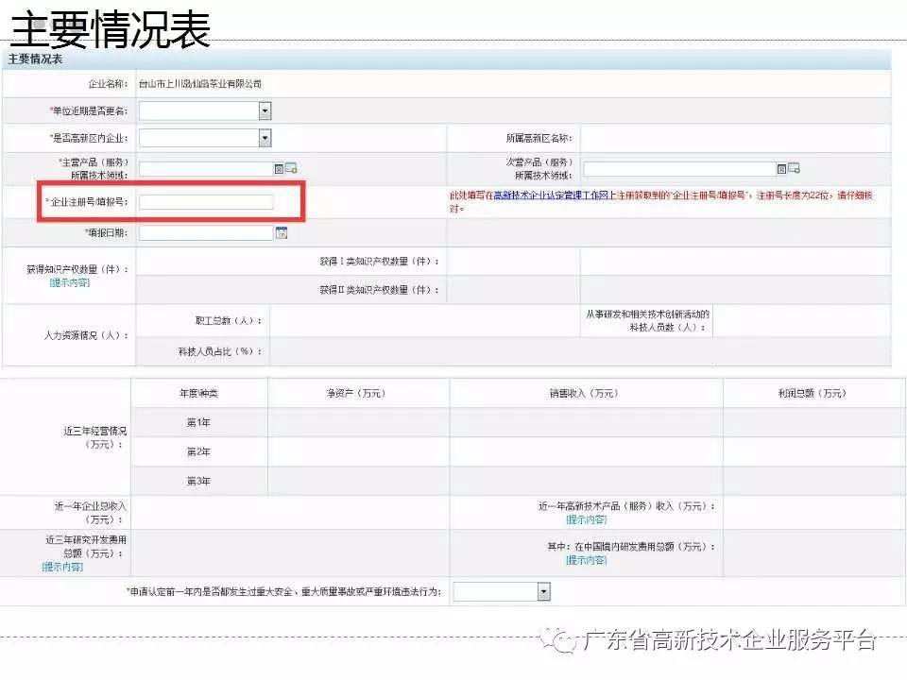907x680 pixels.
Task: Click the 填报日期 date input field
Action: (206, 233)
